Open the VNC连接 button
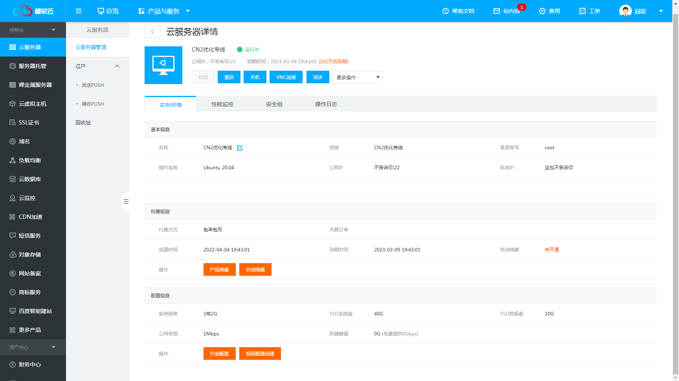Image resolution: width=679 pixels, height=381 pixels. pos(286,77)
